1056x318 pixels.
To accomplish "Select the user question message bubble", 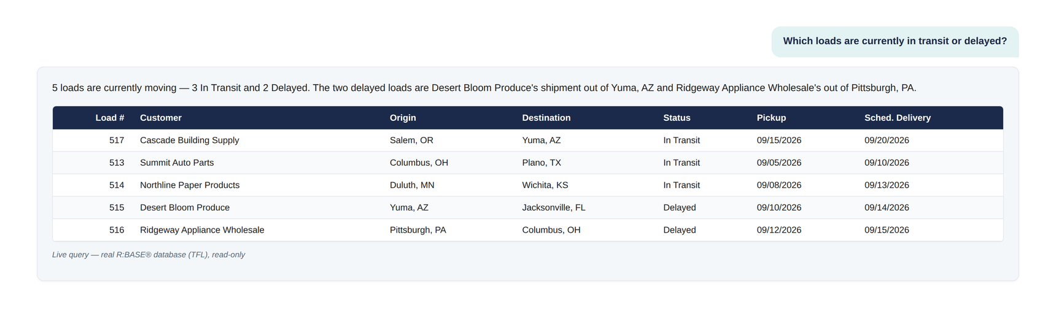I will coord(895,42).
